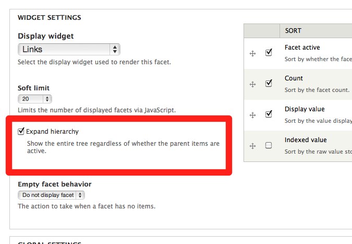The height and width of the screenshot is (244, 352).
Task: Click drag handle beside Count sort row
Action: (253, 84)
